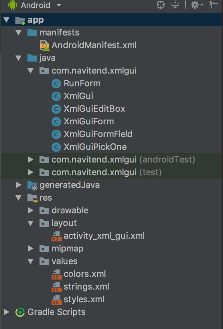This screenshot has width=223, height=329.
Task: Expand the mipmap folder
Action: pyautogui.click(x=30, y=248)
